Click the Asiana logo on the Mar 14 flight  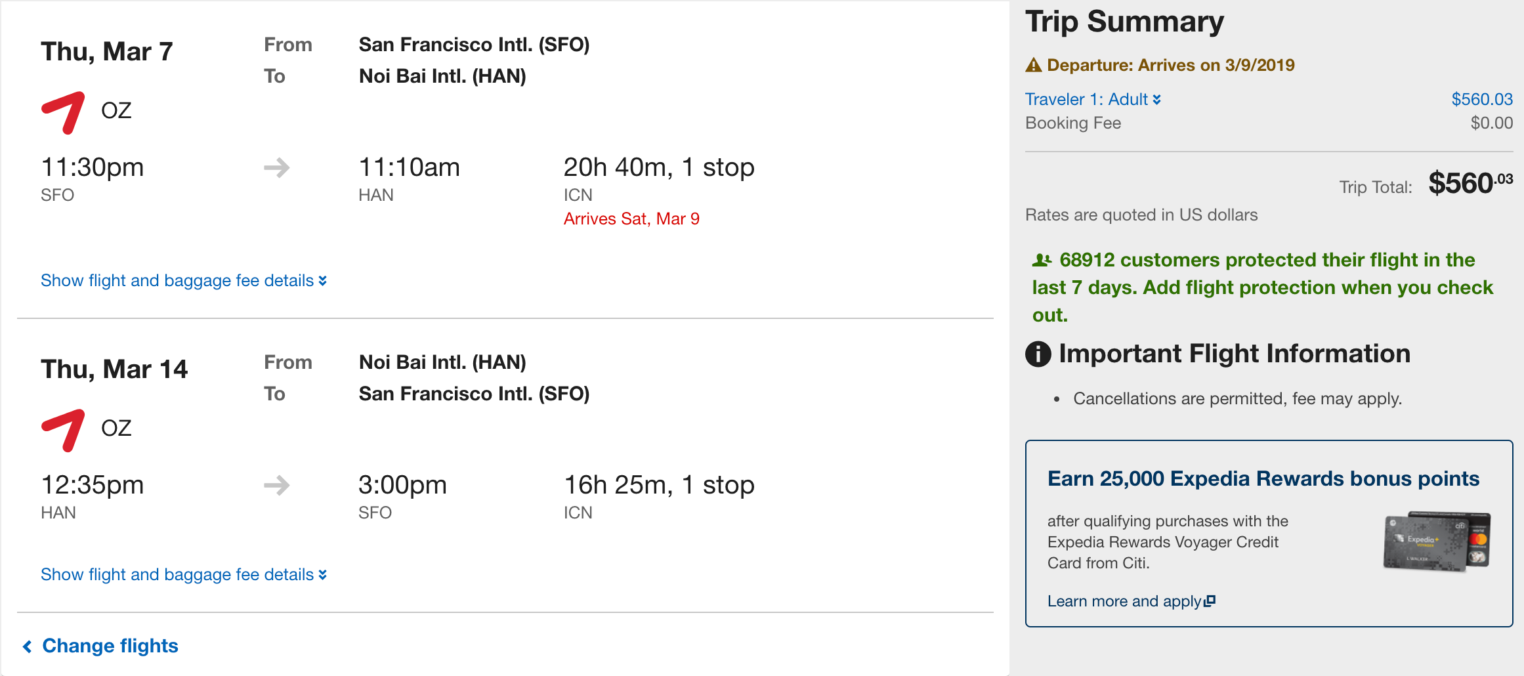point(64,430)
